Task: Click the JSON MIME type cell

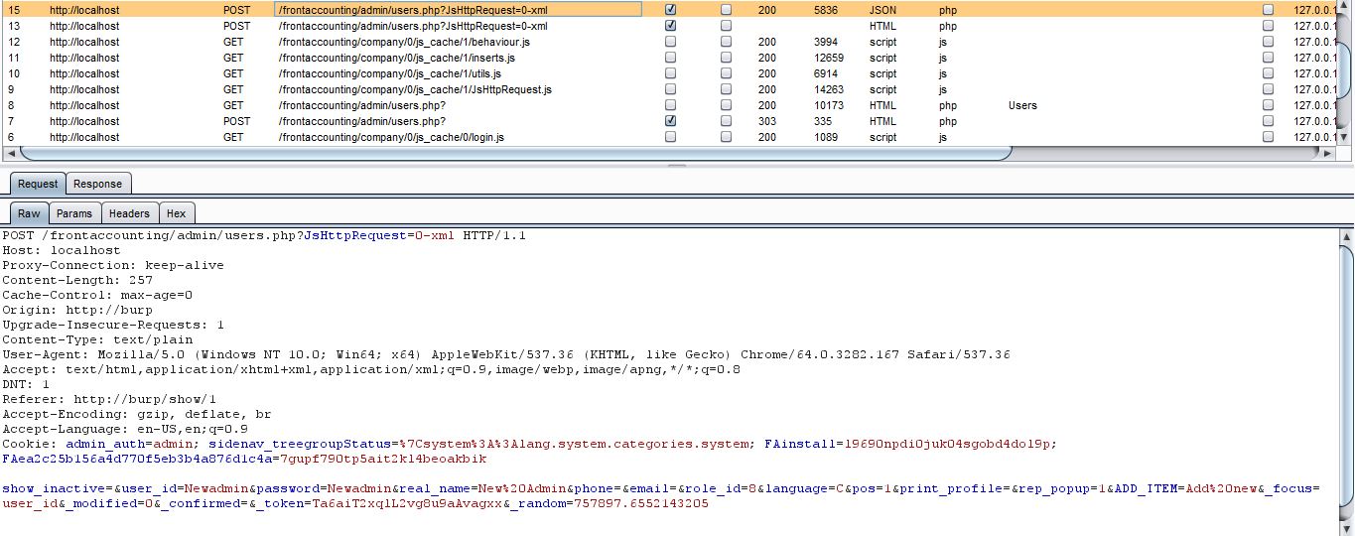Action: tap(882, 10)
